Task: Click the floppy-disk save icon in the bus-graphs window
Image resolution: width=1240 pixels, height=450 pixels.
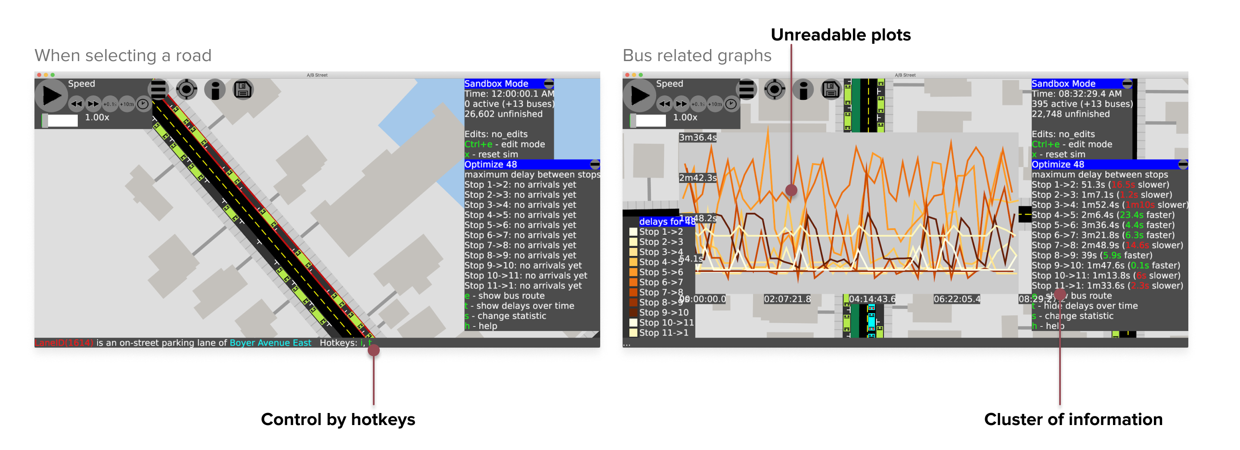Action: (x=831, y=89)
